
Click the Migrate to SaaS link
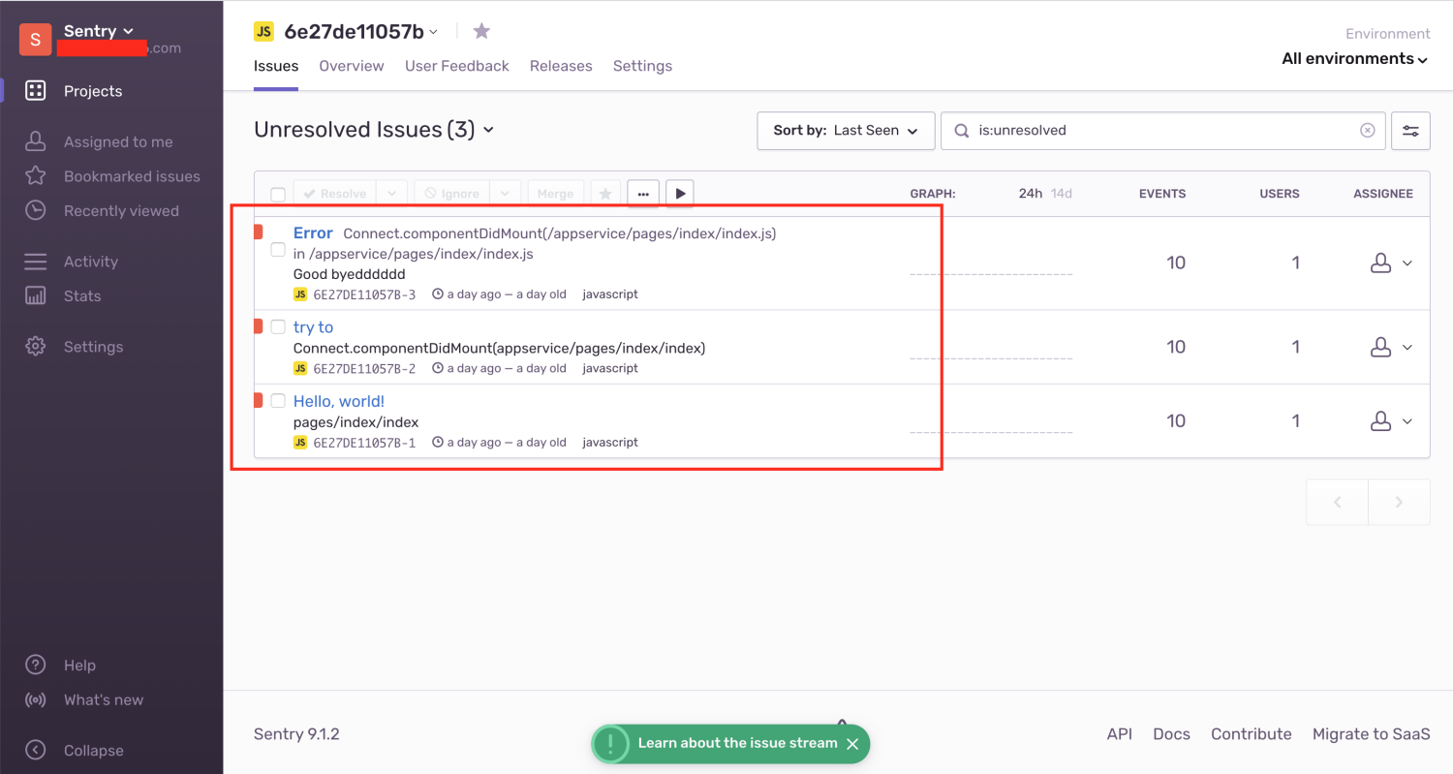point(1371,734)
